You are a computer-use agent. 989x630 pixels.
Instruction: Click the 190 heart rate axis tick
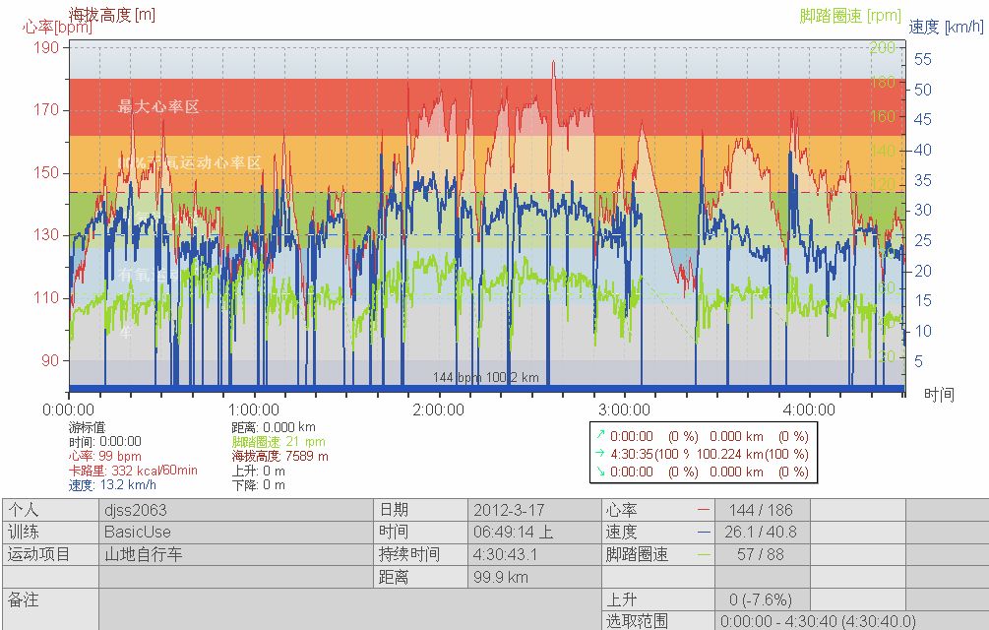46,47
